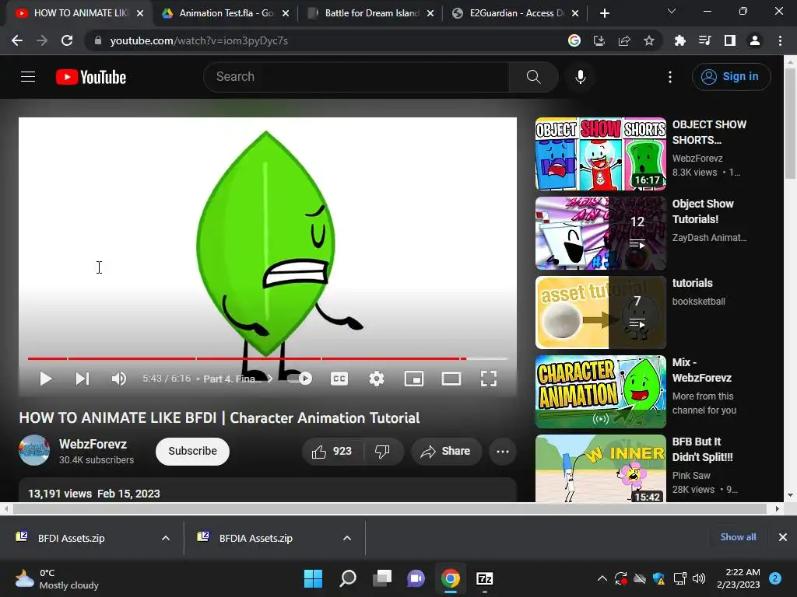The width and height of the screenshot is (797, 597).
Task: Enable miniplayer mode
Action: 414,379
